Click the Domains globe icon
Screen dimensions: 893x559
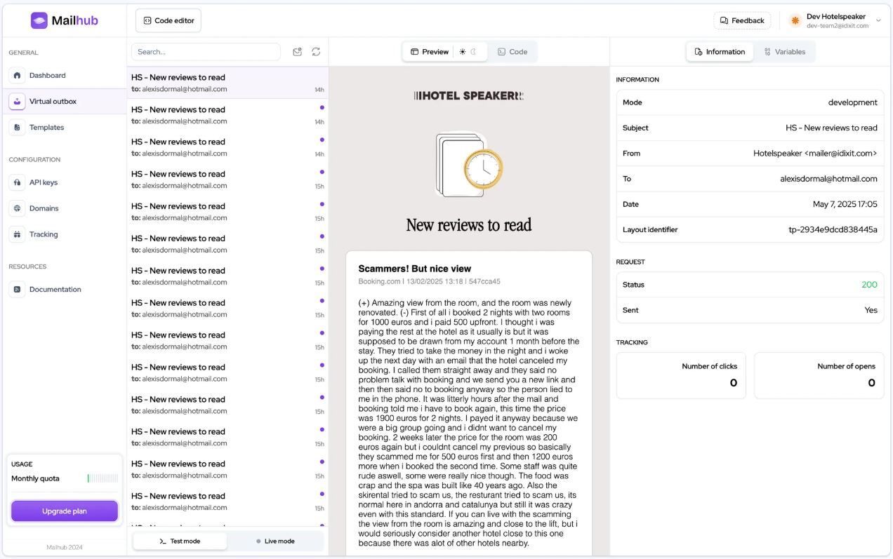[17, 208]
